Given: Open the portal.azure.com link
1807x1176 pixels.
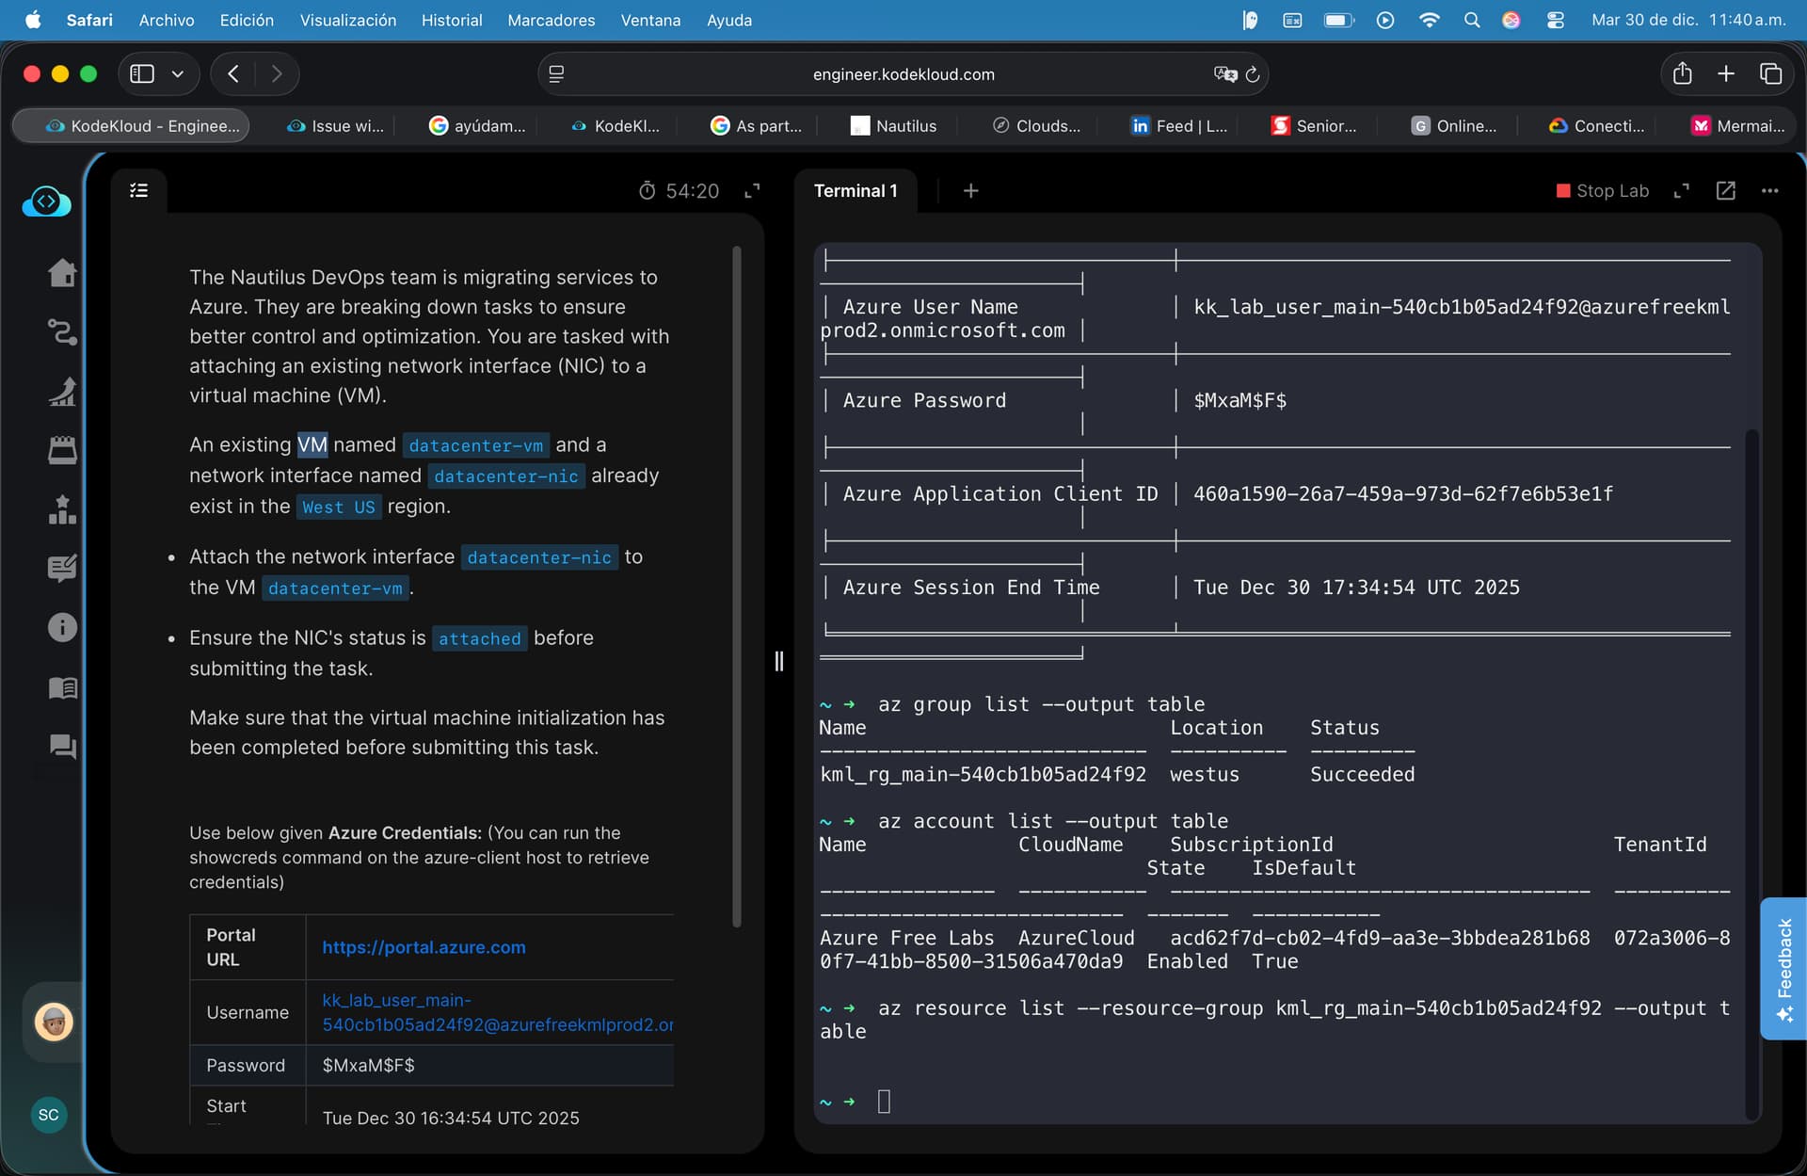Looking at the screenshot, I should tap(424, 947).
